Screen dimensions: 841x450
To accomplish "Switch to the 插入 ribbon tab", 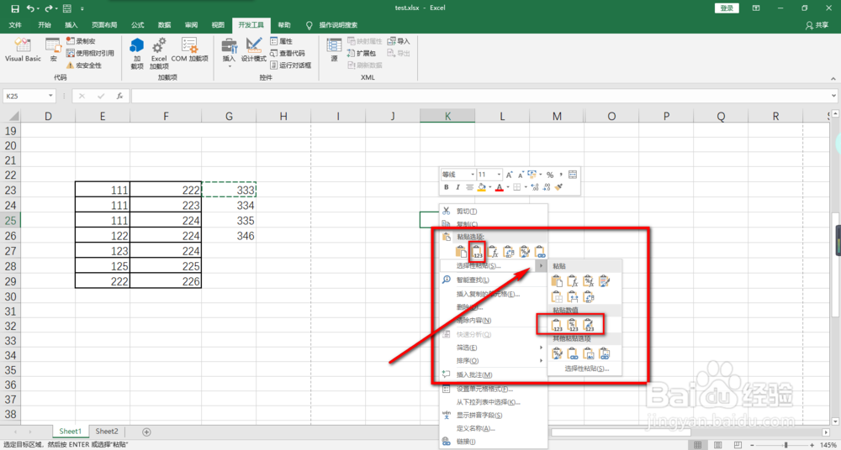I will tap(71, 24).
